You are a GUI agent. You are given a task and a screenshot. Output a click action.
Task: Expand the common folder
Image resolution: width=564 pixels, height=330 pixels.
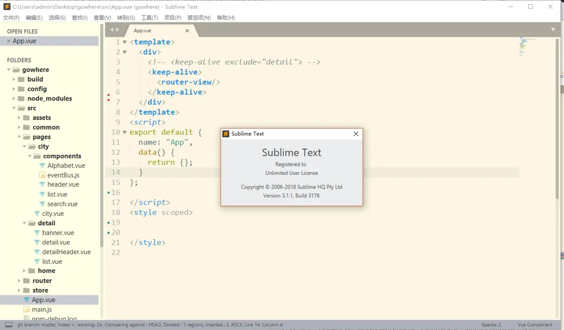(19, 127)
